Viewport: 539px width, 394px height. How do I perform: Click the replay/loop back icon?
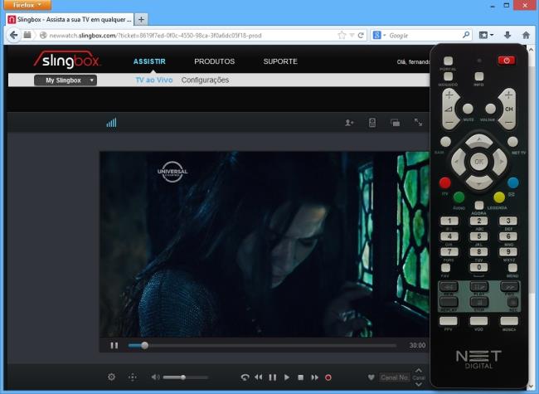[x=245, y=377]
